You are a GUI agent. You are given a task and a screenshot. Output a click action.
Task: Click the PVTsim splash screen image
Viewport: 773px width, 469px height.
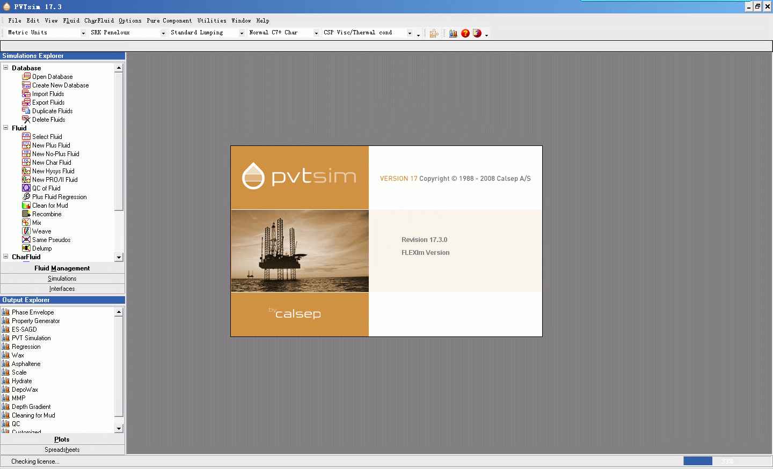(386, 241)
